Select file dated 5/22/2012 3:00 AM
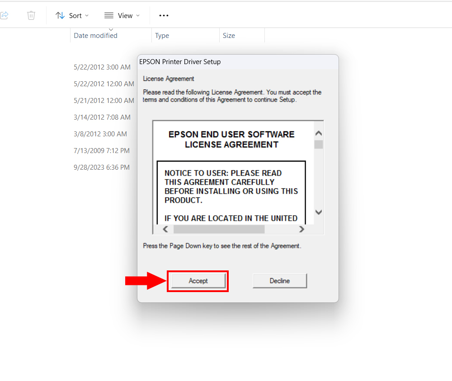This screenshot has height=381, width=452. pos(102,67)
